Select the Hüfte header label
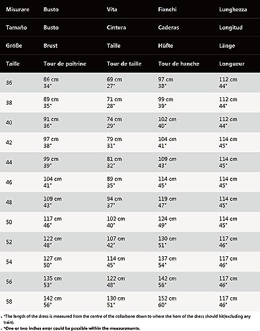 pyautogui.click(x=166, y=46)
